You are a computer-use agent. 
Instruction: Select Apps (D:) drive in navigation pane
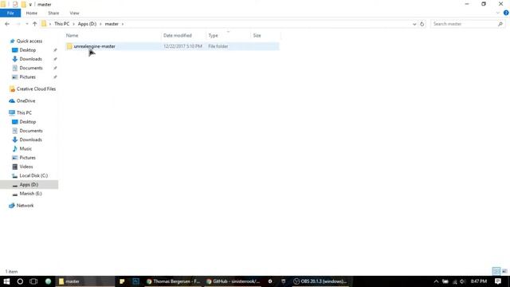tap(29, 184)
